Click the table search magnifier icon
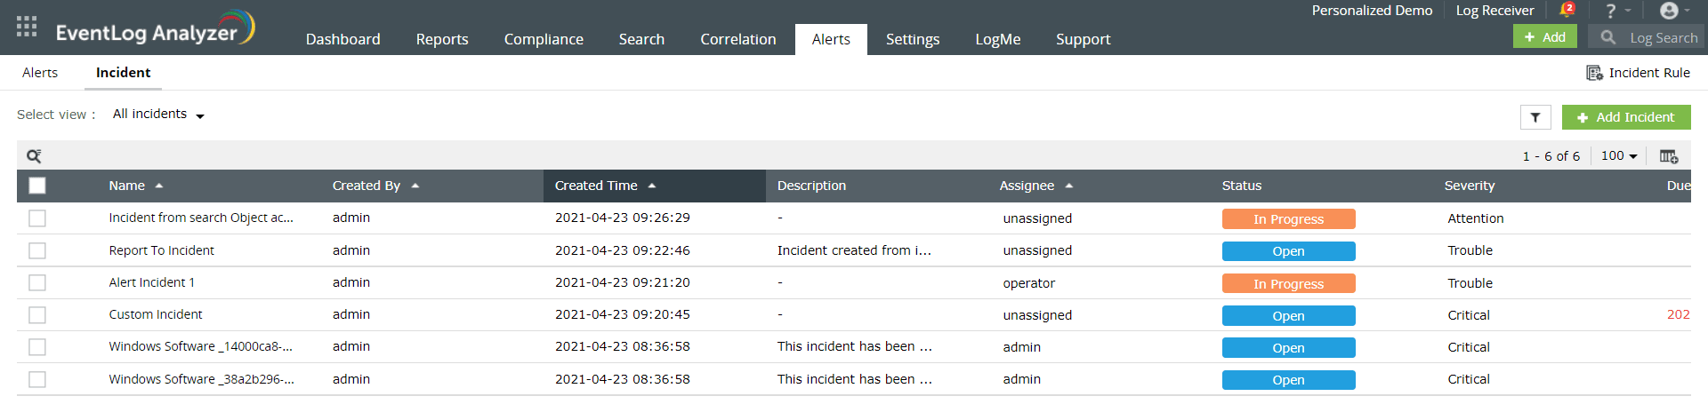The height and width of the screenshot is (420, 1708). pos(34,156)
